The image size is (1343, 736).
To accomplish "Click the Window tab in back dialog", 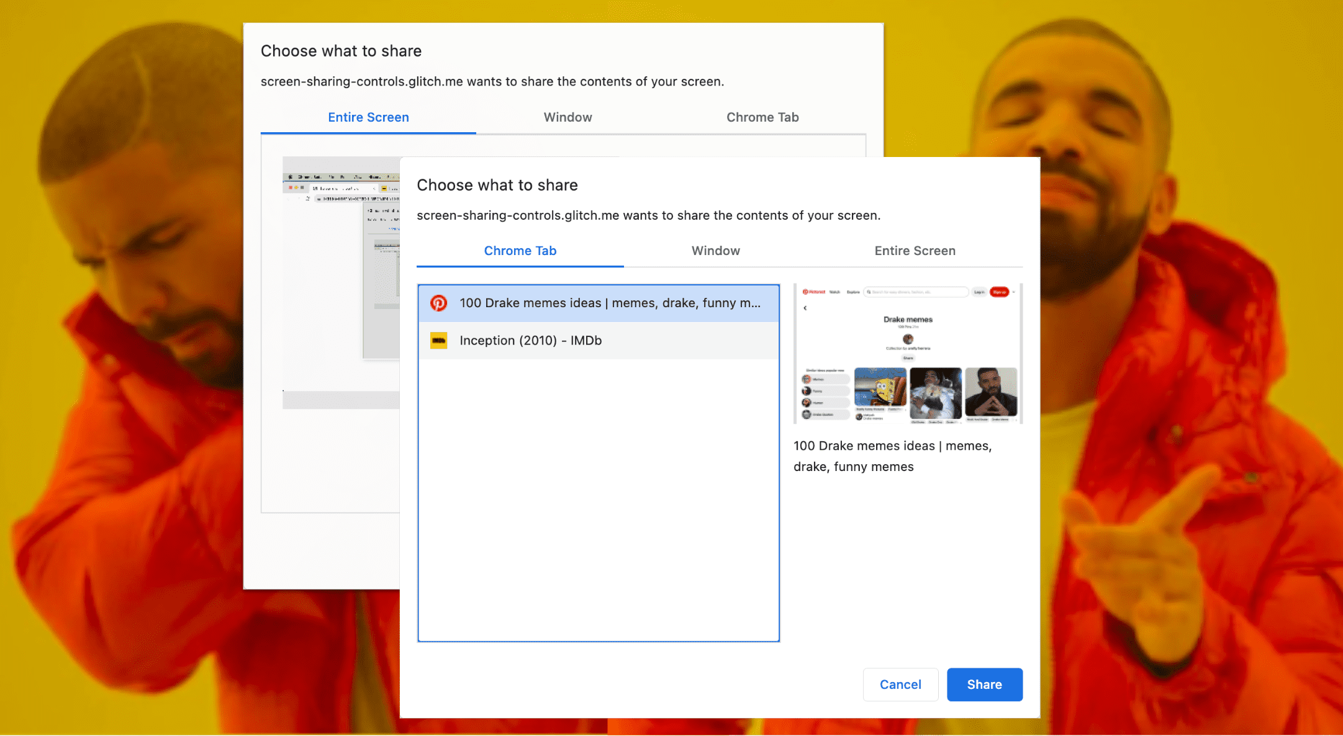I will [566, 115].
